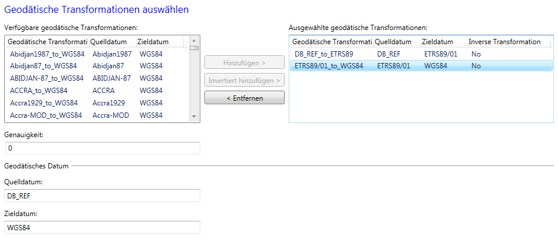This screenshot has width=558, height=242.
Task: Choose ABIDJAN-87_to_WGS84 from available transformations
Action: [x=47, y=78]
